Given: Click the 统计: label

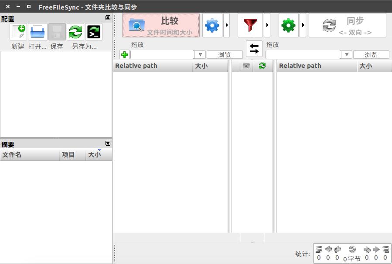Looking at the screenshot, I should pyautogui.click(x=303, y=254).
